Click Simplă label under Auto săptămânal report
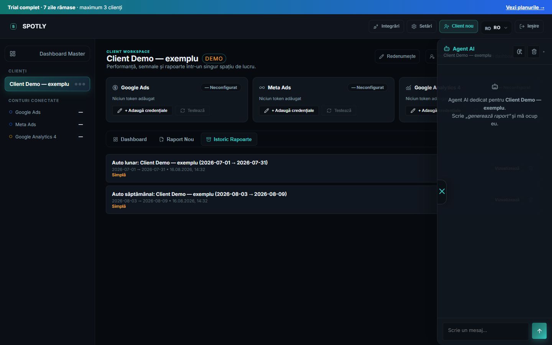The width and height of the screenshot is (552, 345). pos(119,206)
